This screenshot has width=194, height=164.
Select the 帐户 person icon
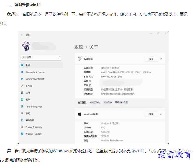22,99
